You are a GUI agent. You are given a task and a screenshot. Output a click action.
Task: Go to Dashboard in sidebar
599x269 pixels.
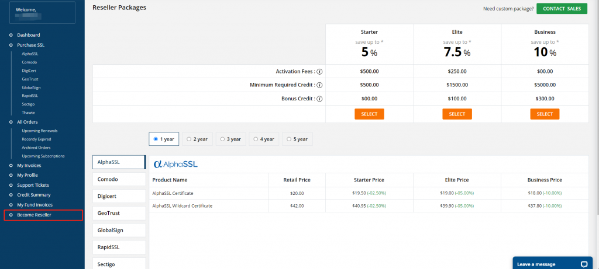pyautogui.click(x=29, y=35)
